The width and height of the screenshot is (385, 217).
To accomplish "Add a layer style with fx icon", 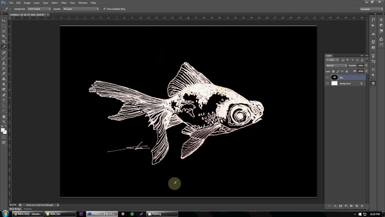I will pos(335,206).
